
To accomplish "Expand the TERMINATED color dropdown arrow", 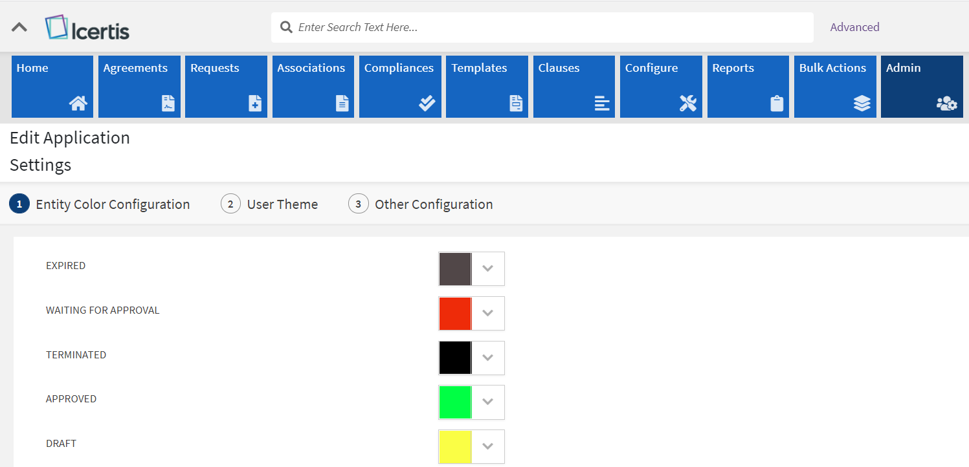I will coord(488,358).
